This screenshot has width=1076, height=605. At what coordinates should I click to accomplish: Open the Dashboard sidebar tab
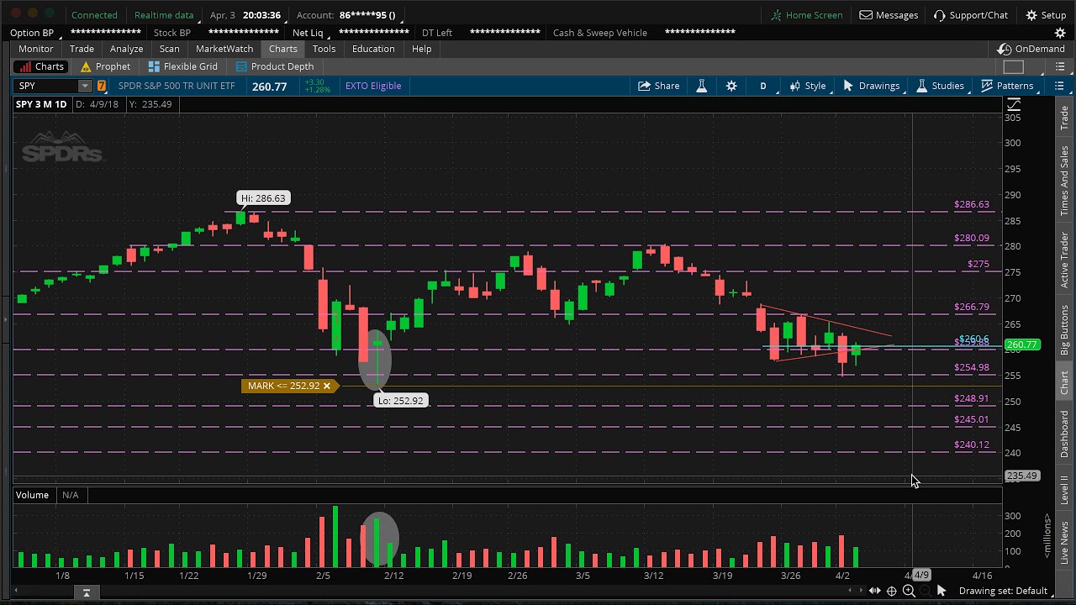point(1064,434)
